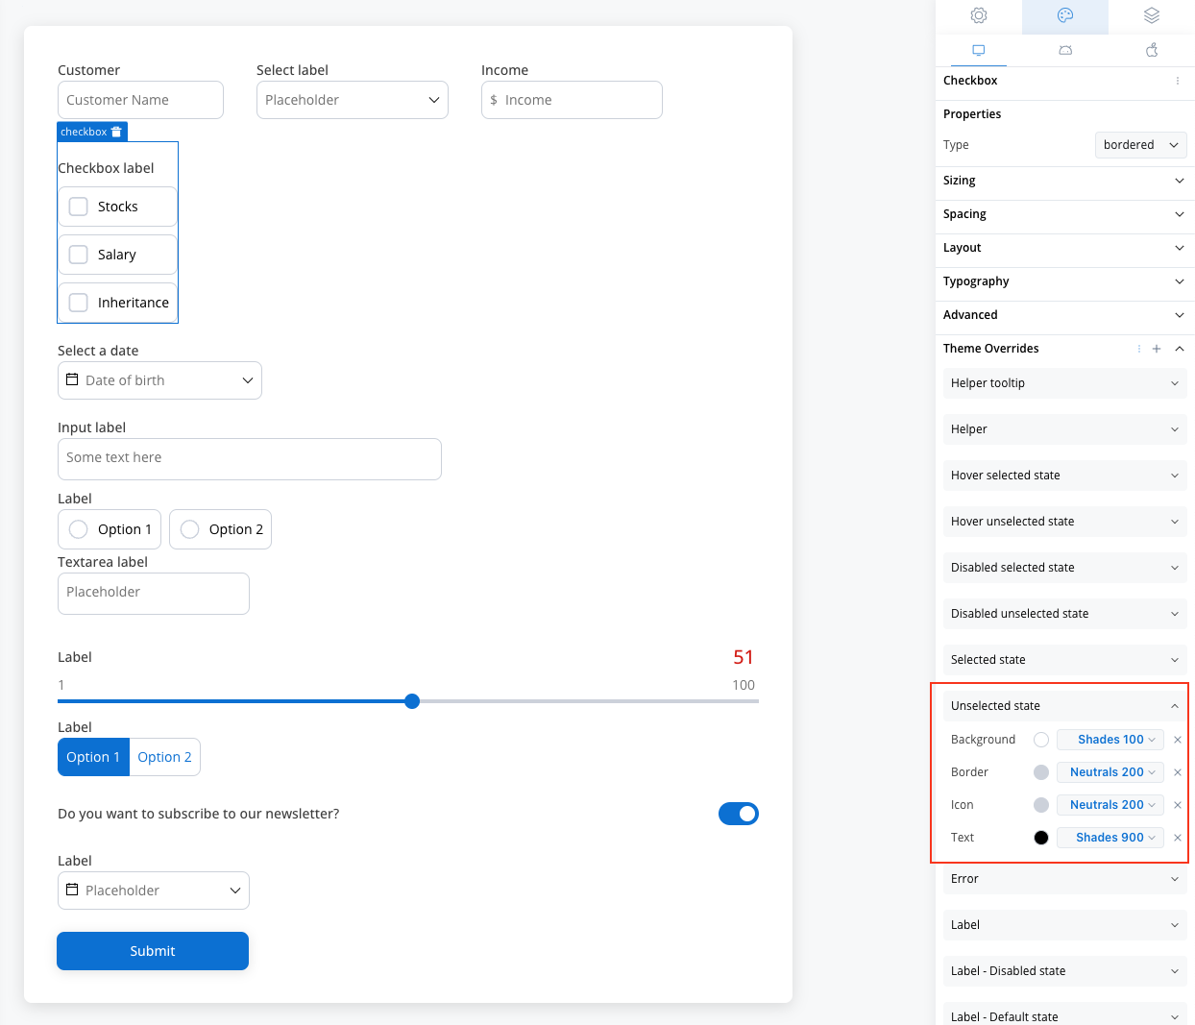This screenshot has height=1025, width=1195.
Task: Delete the selected checkbox component
Action: tap(116, 132)
